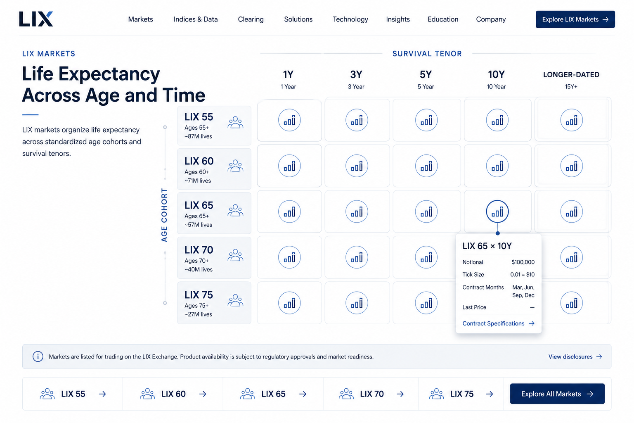This screenshot has width=634, height=423.
Task: Select the LONGER-DATED tenor column header
Action: point(571,80)
